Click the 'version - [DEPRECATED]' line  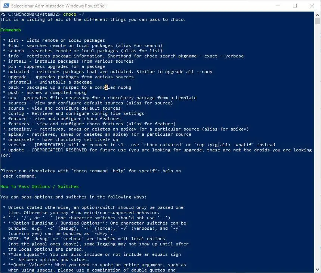click(x=139, y=145)
